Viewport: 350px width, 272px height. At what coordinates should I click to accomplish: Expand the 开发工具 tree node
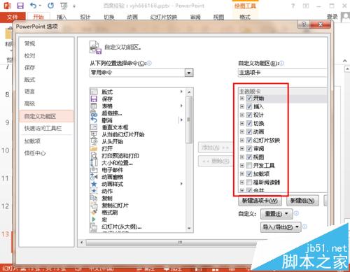tap(242, 165)
